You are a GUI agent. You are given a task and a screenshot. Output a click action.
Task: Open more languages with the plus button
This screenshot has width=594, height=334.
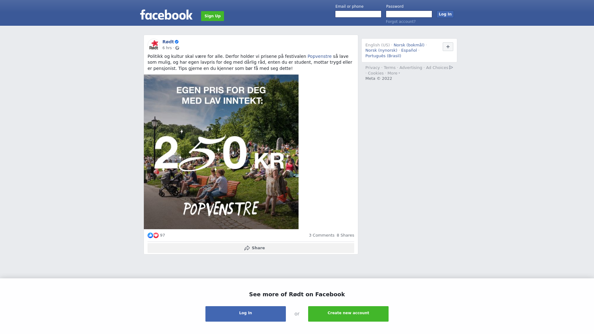(x=448, y=47)
